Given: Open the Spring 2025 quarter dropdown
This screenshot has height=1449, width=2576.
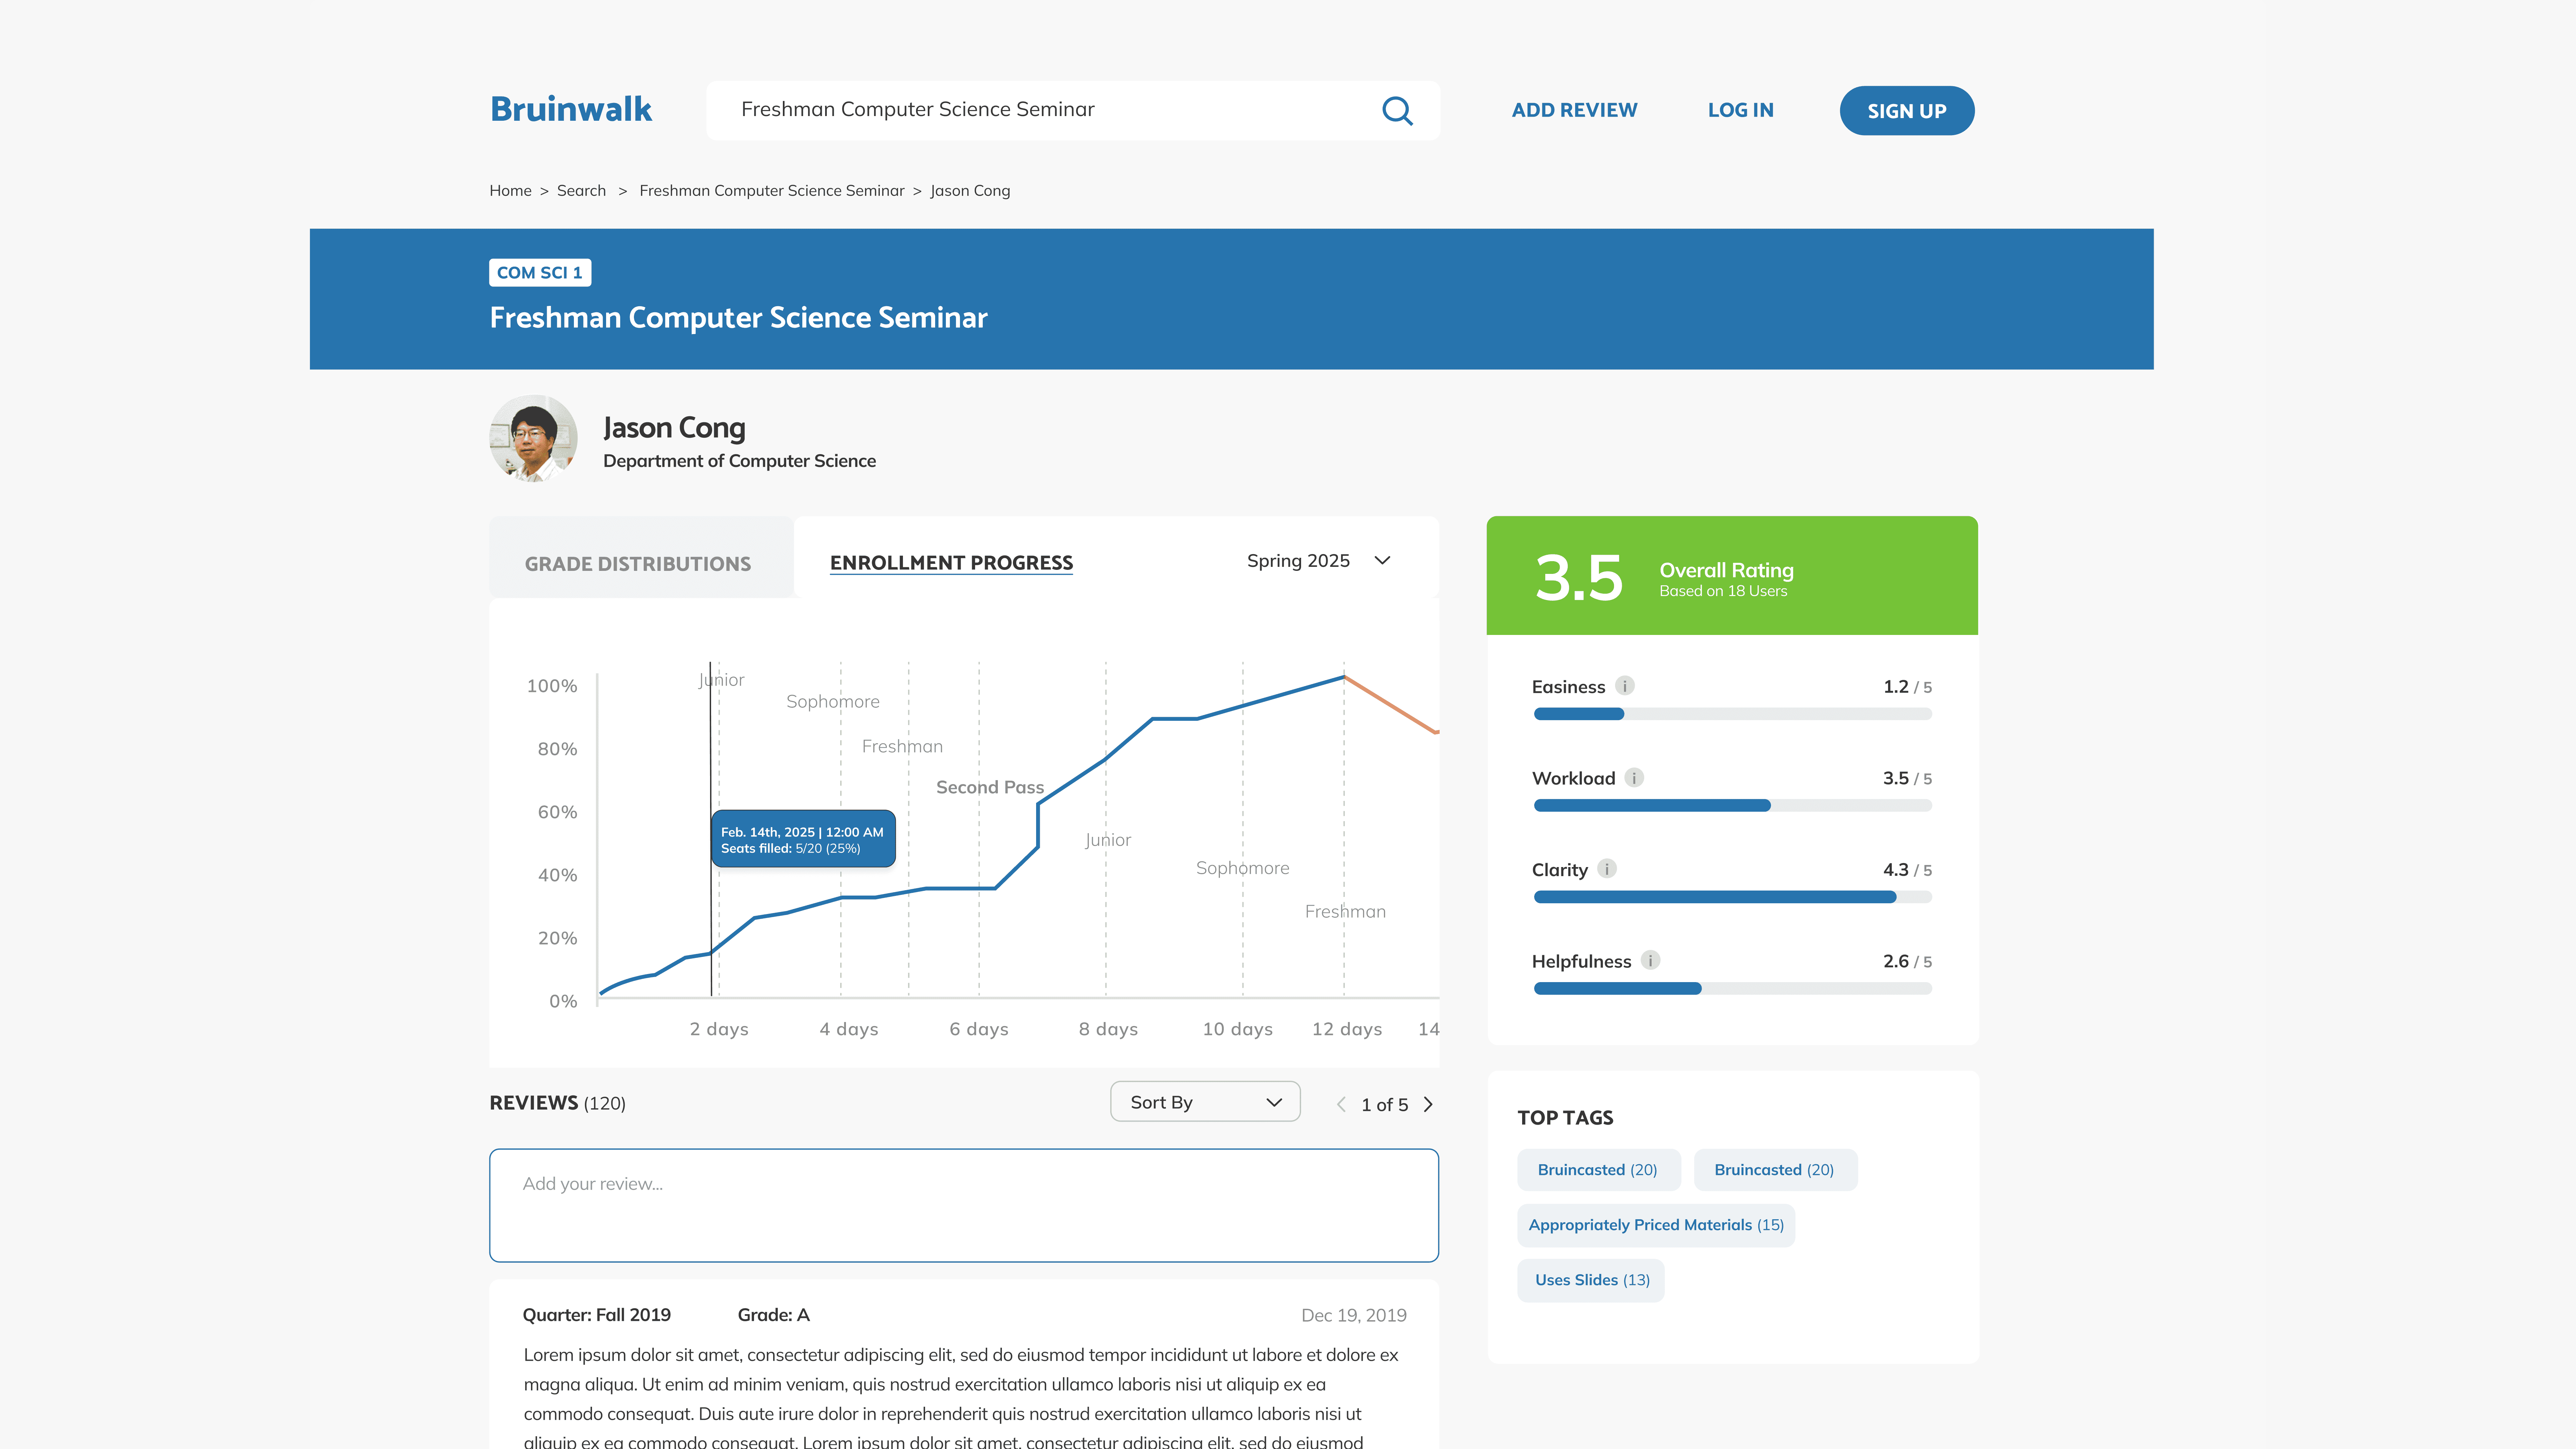Looking at the screenshot, I should pyautogui.click(x=1318, y=561).
